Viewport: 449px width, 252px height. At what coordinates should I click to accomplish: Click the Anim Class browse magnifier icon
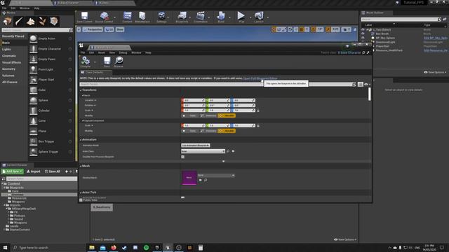pyautogui.click(x=228, y=151)
